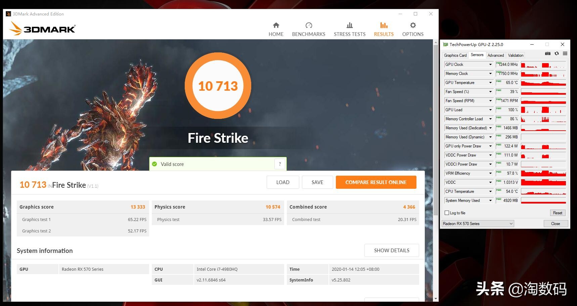This screenshot has height=306, width=577.
Task: Open the GPU Temperature sensor dropdown
Action: 490,83
